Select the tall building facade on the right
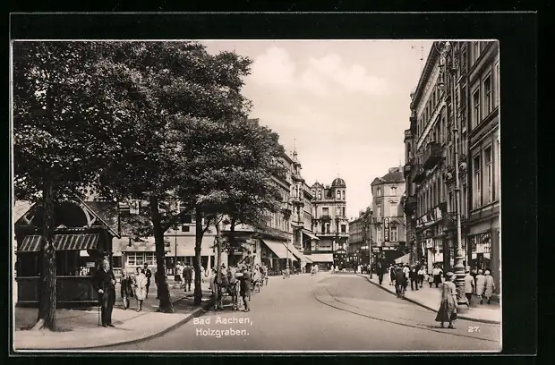 tap(457, 152)
